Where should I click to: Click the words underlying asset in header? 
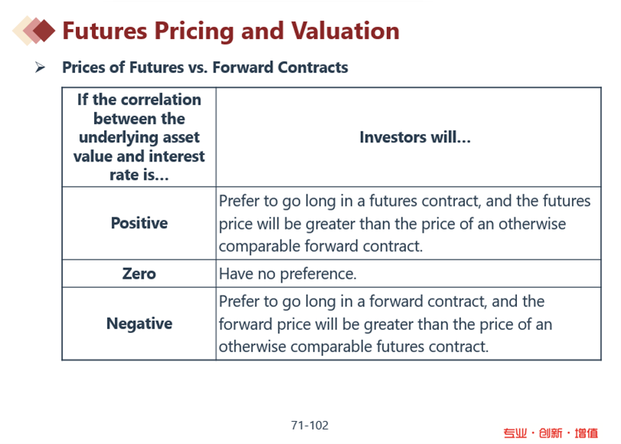(x=139, y=137)
